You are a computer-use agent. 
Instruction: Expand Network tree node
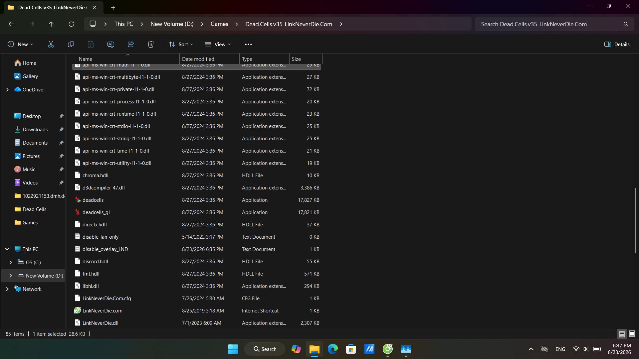(x=7, y=289)
